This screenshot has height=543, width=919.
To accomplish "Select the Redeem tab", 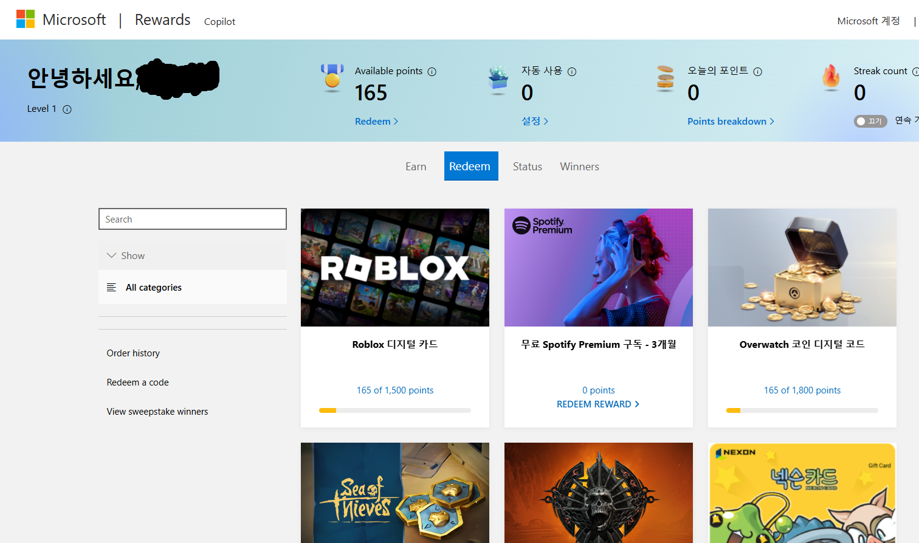I will [470, 166].
